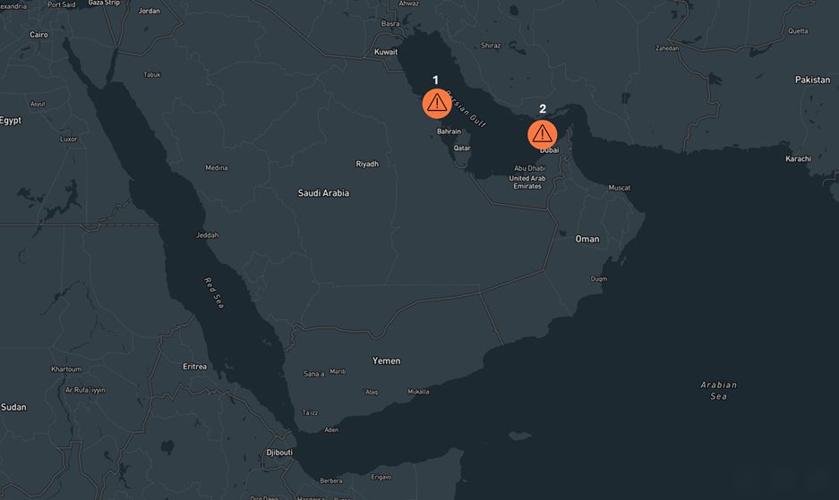Select the Red Sea label
This screenshot has width=839, height=500.
point(213,293)
